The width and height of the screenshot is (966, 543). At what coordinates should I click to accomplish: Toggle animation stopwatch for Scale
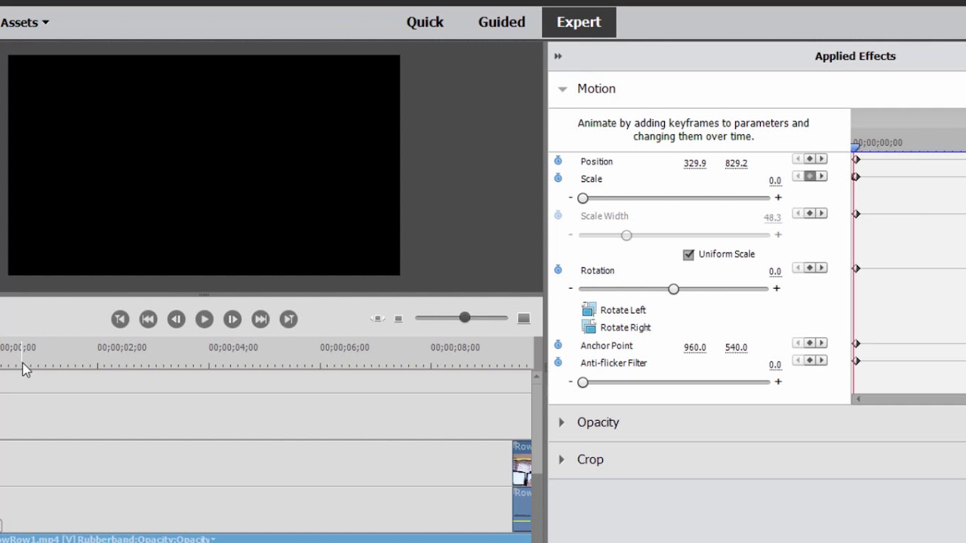coord(558,178)
